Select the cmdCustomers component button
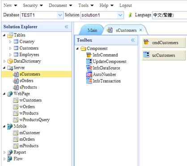 pos(164,43)
